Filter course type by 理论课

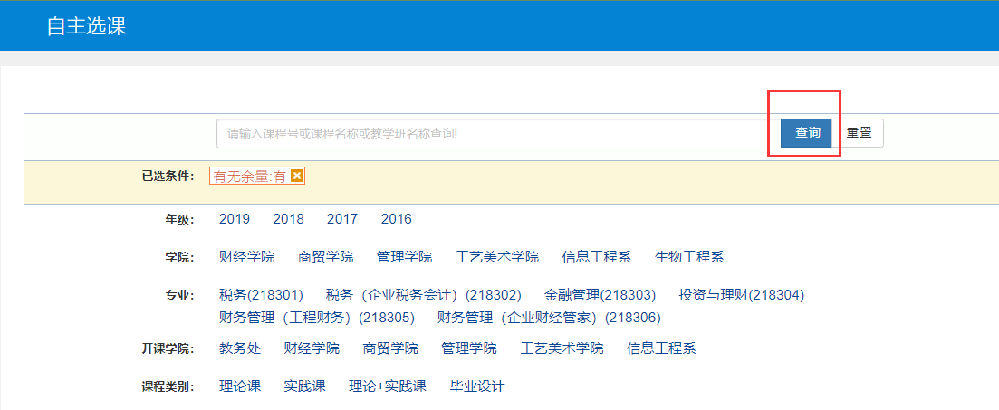pos(239,386)
